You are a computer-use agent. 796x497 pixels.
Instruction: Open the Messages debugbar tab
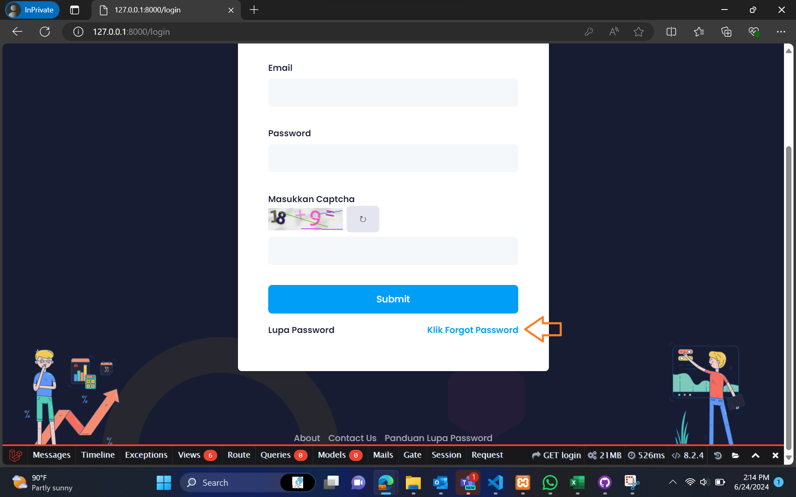pyautogui.click(x=51, y=455)
